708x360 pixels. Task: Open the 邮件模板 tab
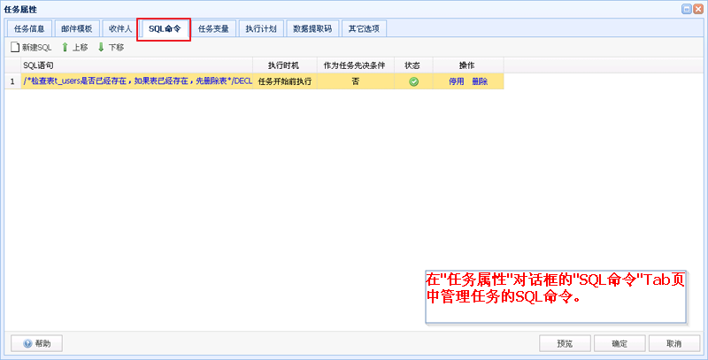pos(77,29)
